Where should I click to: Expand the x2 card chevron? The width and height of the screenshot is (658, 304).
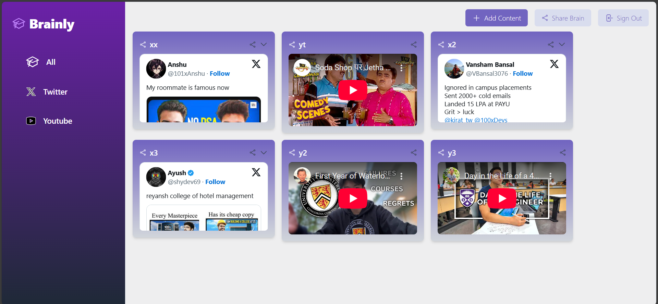click(x=562, y=45)
